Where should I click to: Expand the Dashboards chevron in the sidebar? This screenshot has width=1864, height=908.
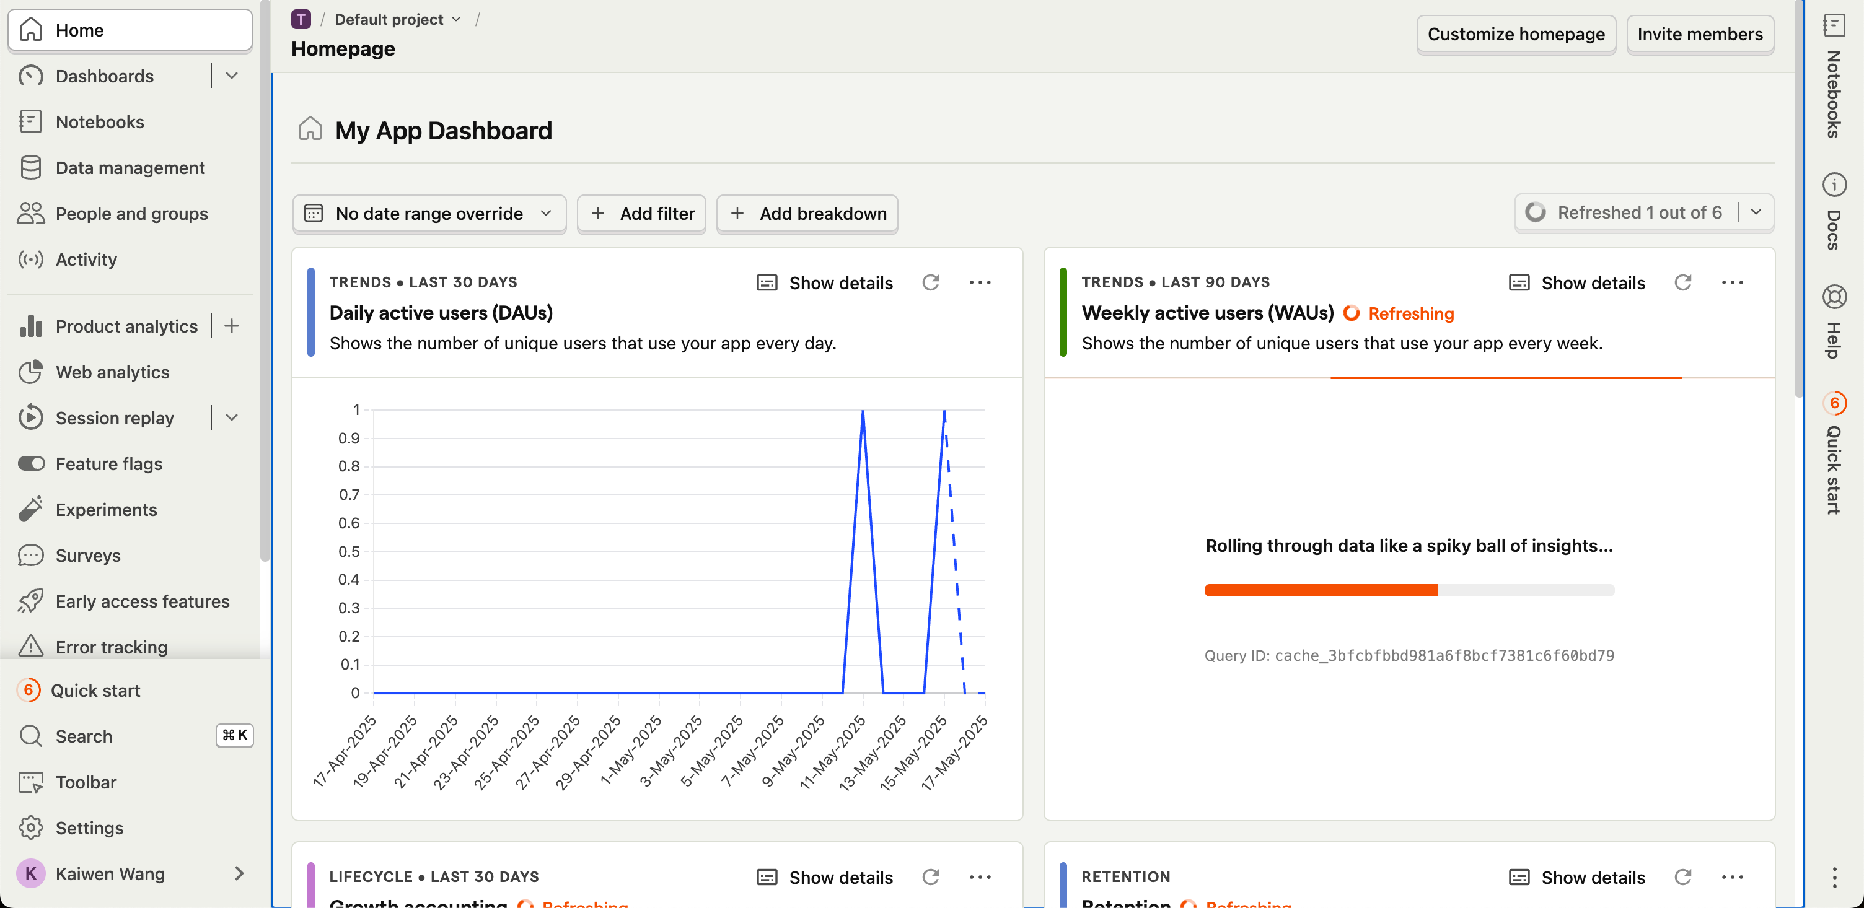click(232, 76)
